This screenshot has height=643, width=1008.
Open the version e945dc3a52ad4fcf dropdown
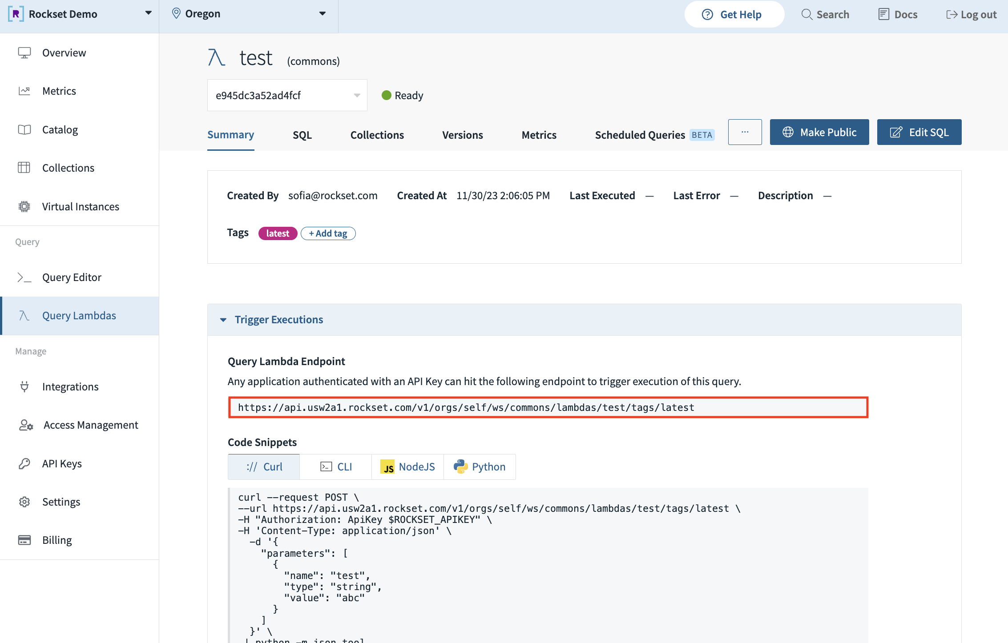(x=287, y=95)
